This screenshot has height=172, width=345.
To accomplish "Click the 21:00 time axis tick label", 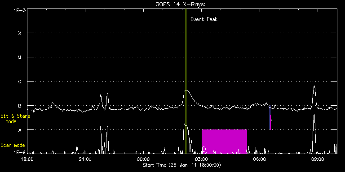I will pos(85,159).
